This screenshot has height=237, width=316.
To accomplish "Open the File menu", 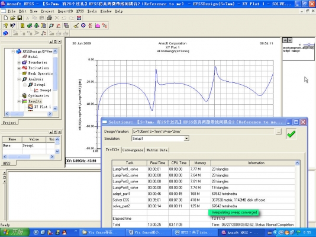I will click(11, 11).
